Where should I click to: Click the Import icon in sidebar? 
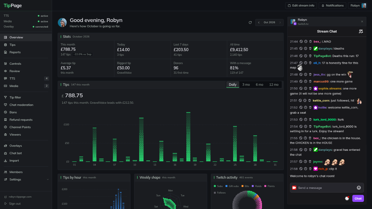click(x=6, y=161)
